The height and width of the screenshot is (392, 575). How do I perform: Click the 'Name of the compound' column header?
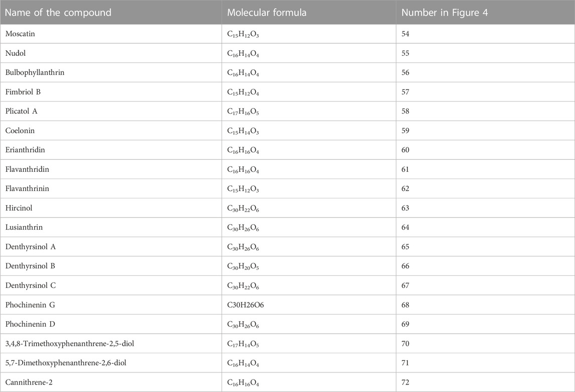click(x=58, y=13)
